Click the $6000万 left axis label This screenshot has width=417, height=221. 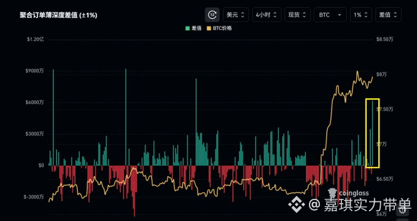(x=35, y=103)
